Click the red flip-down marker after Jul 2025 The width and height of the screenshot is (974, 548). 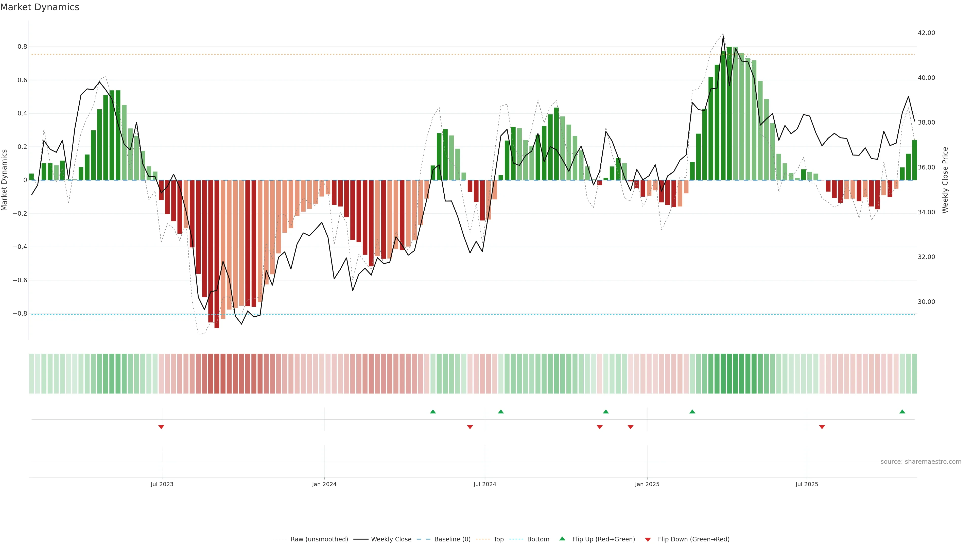822,427
